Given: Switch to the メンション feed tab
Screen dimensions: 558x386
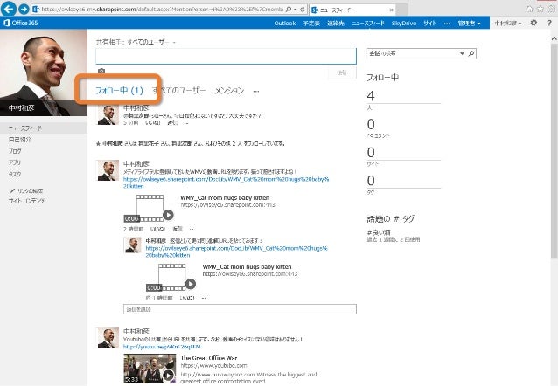Looking at the screenshot, I should 229,90.
